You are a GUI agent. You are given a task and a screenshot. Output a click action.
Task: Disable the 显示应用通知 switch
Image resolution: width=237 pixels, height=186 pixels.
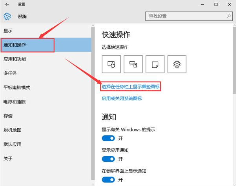click(x=108, y=159)
